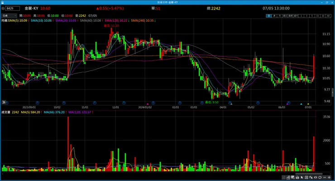335x181 pixels.
Task: Click the cyan triangle marker before 07/01
Action: pyautogui.click(x=301, y=104)
